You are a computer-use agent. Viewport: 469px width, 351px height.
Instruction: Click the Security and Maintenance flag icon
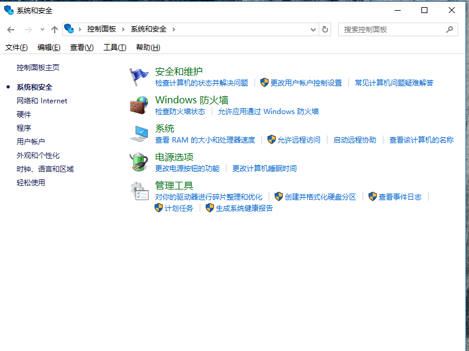139,77
